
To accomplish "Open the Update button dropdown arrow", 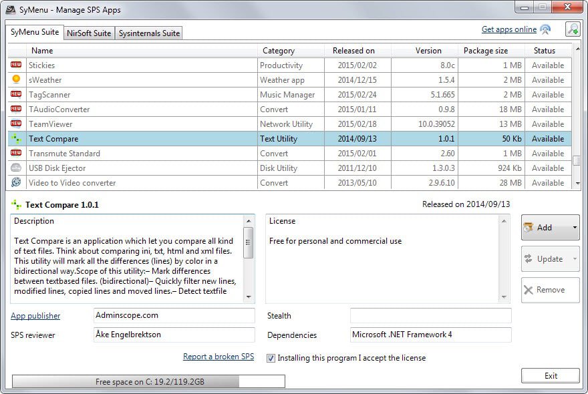I will pyautogui.click(x=575, y=258).
